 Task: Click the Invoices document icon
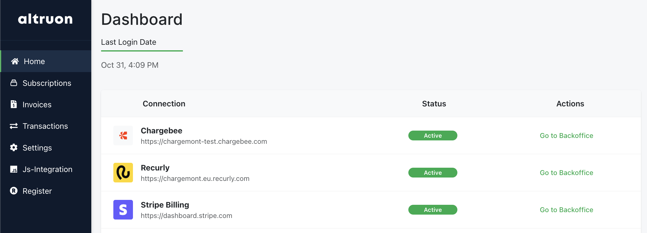(x=14, y=104)
